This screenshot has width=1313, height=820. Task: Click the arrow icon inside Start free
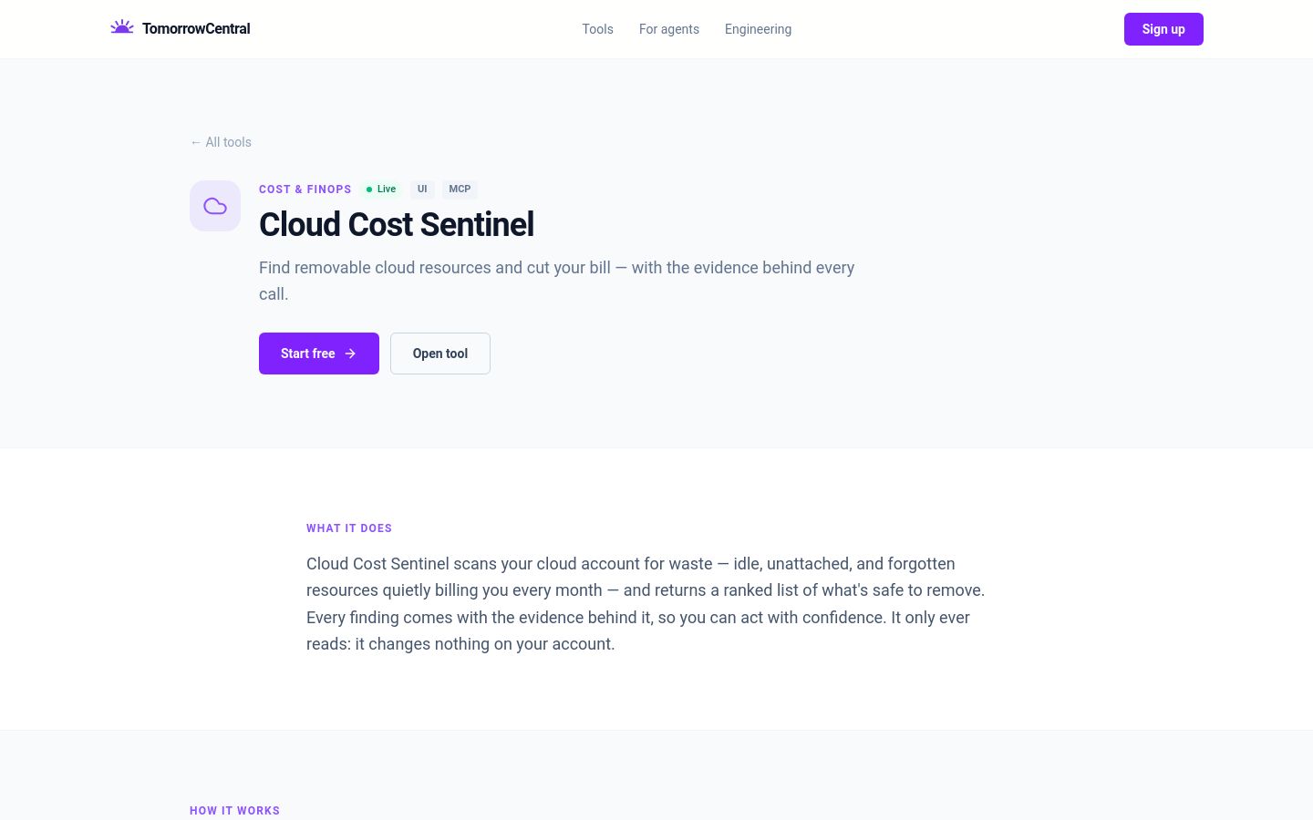tap(350, 354)
